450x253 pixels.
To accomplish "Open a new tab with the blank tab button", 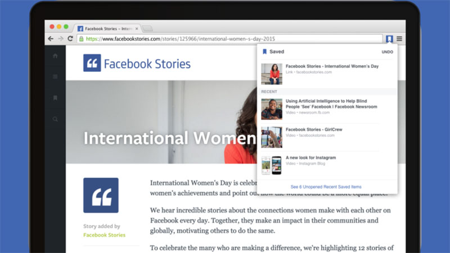I will (147, 29).
